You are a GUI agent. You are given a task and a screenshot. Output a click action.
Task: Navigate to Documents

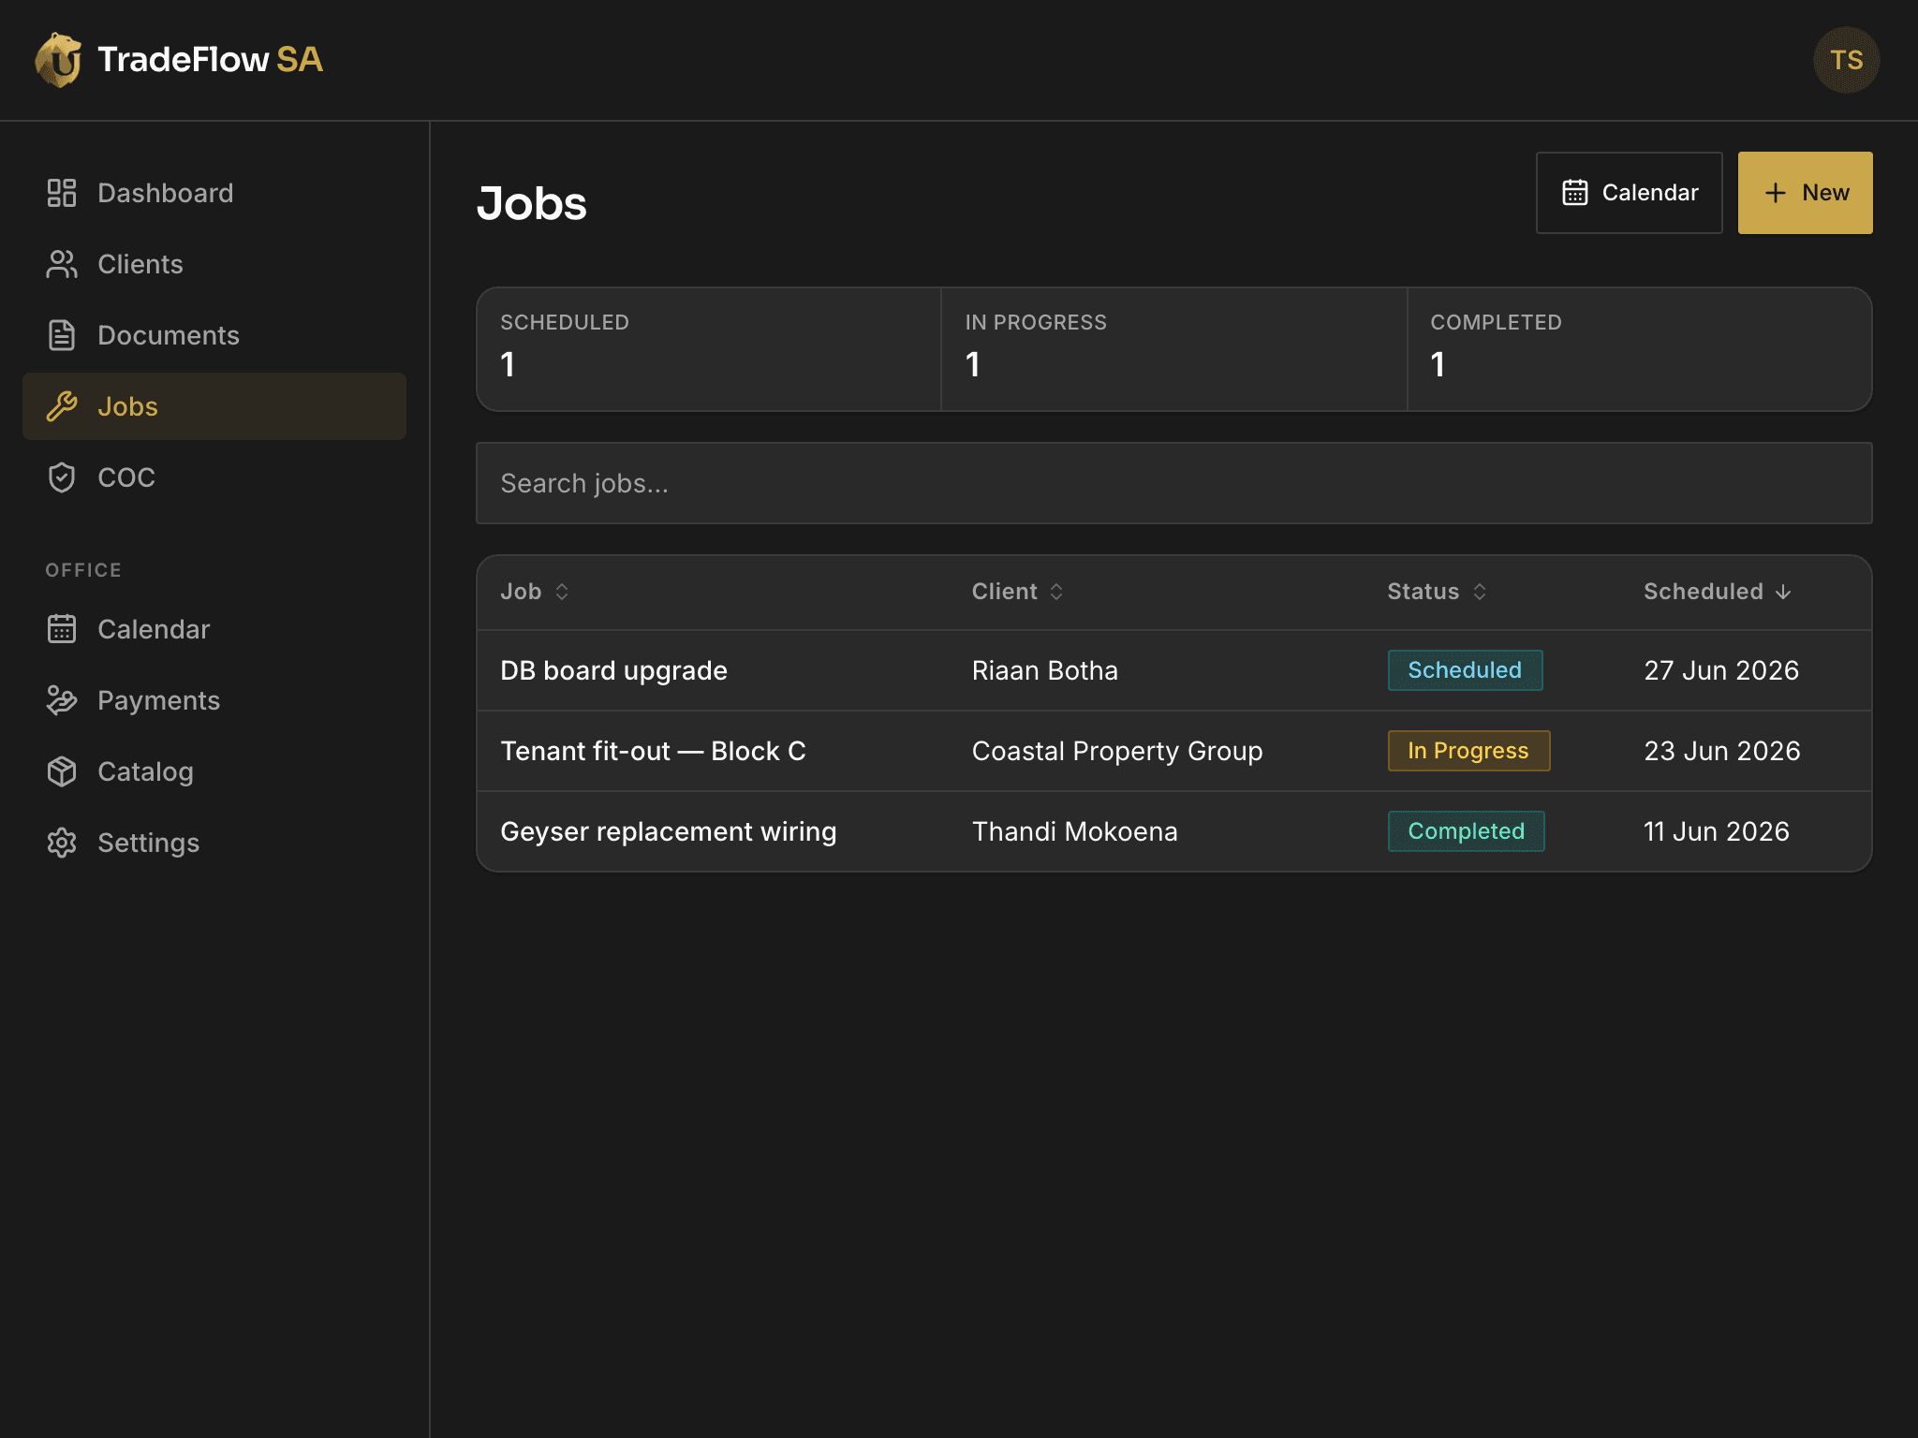click(214, 335)
